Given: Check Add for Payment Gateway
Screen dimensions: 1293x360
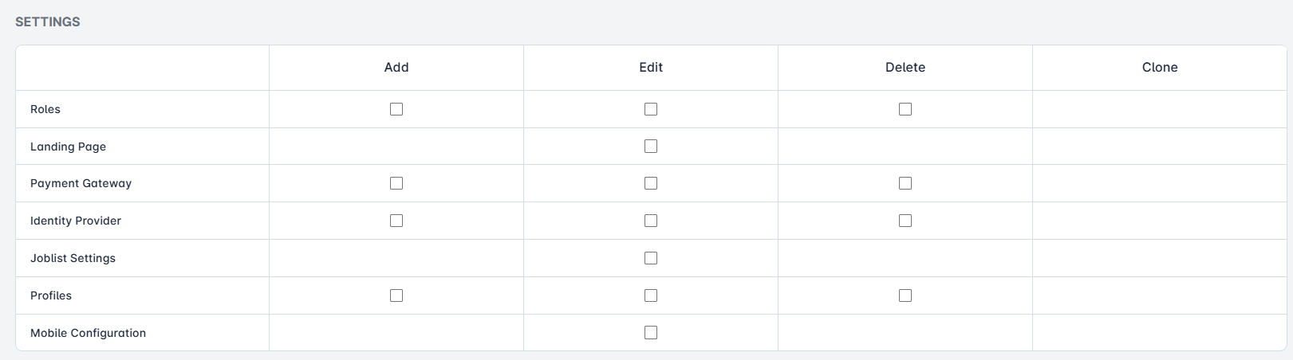Looking at the screenshot, I should click(x=396, y=183).
